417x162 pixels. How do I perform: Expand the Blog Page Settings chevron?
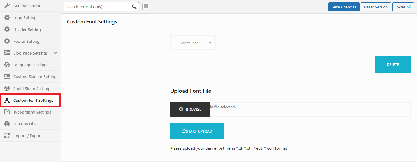(56, 53)
